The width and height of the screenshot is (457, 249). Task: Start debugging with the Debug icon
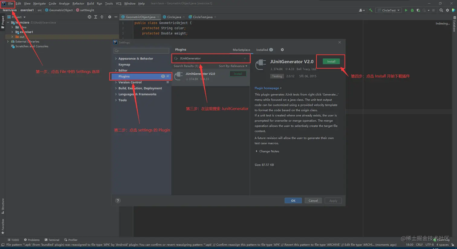(x=412, y=10)
